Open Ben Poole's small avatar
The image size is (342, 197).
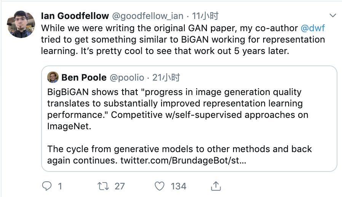coord(53,78)
